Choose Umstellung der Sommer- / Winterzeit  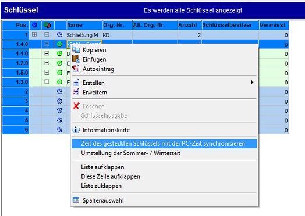click(130, 153)
